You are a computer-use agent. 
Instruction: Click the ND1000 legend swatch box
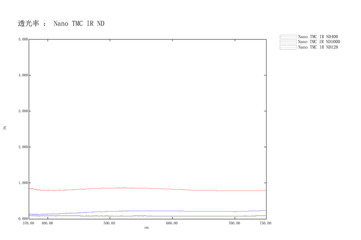pyautogui.click(x=288, y=42)
